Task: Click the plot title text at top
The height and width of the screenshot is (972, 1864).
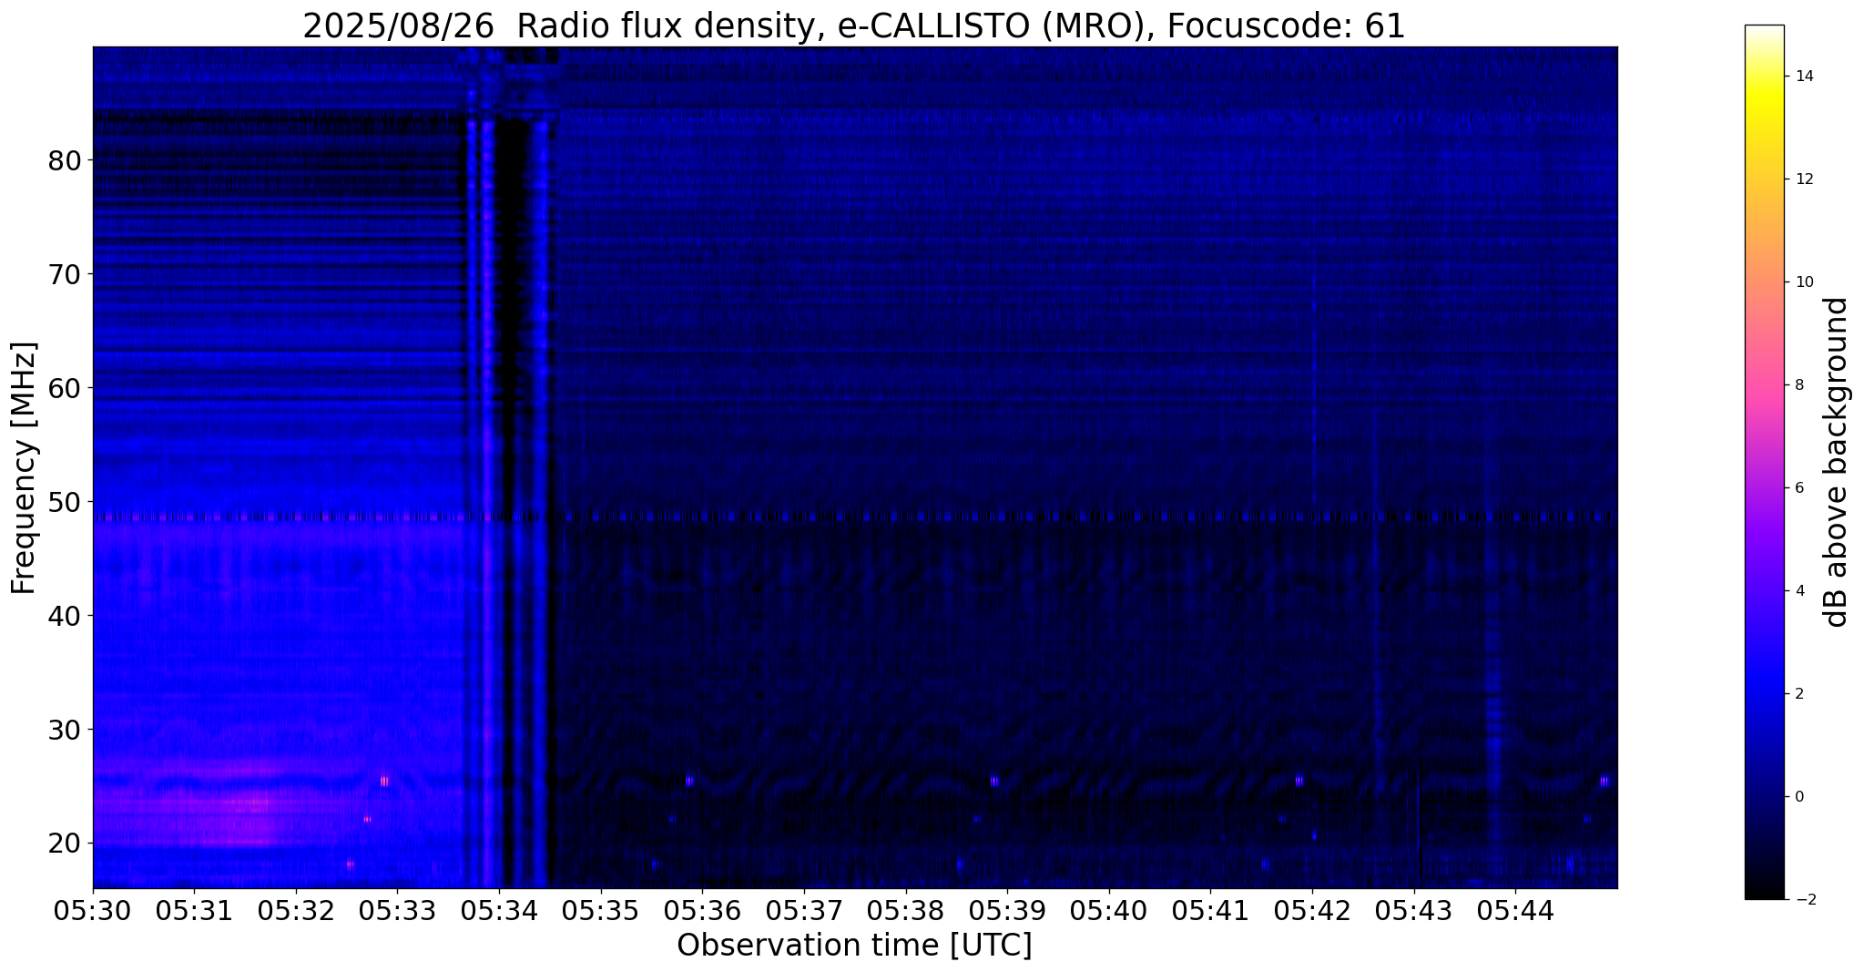Action: 854,26
